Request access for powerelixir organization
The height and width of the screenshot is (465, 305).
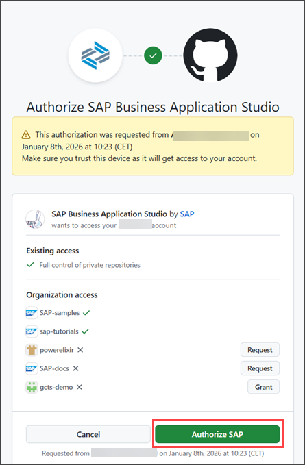(x=260, y=350)
